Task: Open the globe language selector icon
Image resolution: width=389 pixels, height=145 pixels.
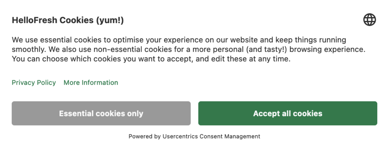Action: point(370,20)
